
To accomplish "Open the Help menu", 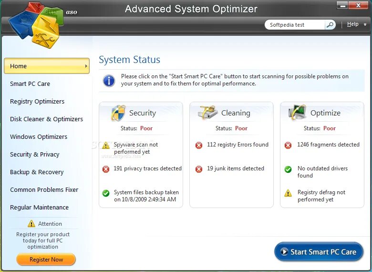I will (352, 24).
